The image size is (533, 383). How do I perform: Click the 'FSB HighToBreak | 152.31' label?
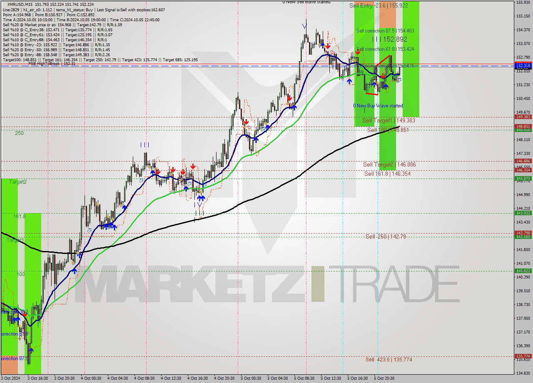click(52, 64)
